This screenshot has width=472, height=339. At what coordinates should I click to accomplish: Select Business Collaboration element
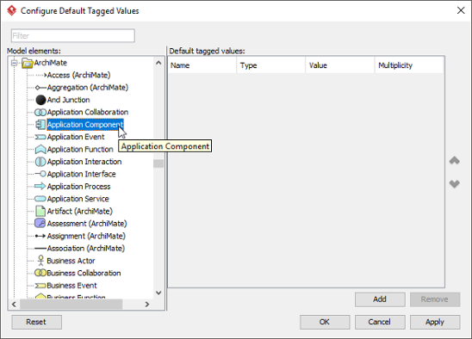coord(84,273)
